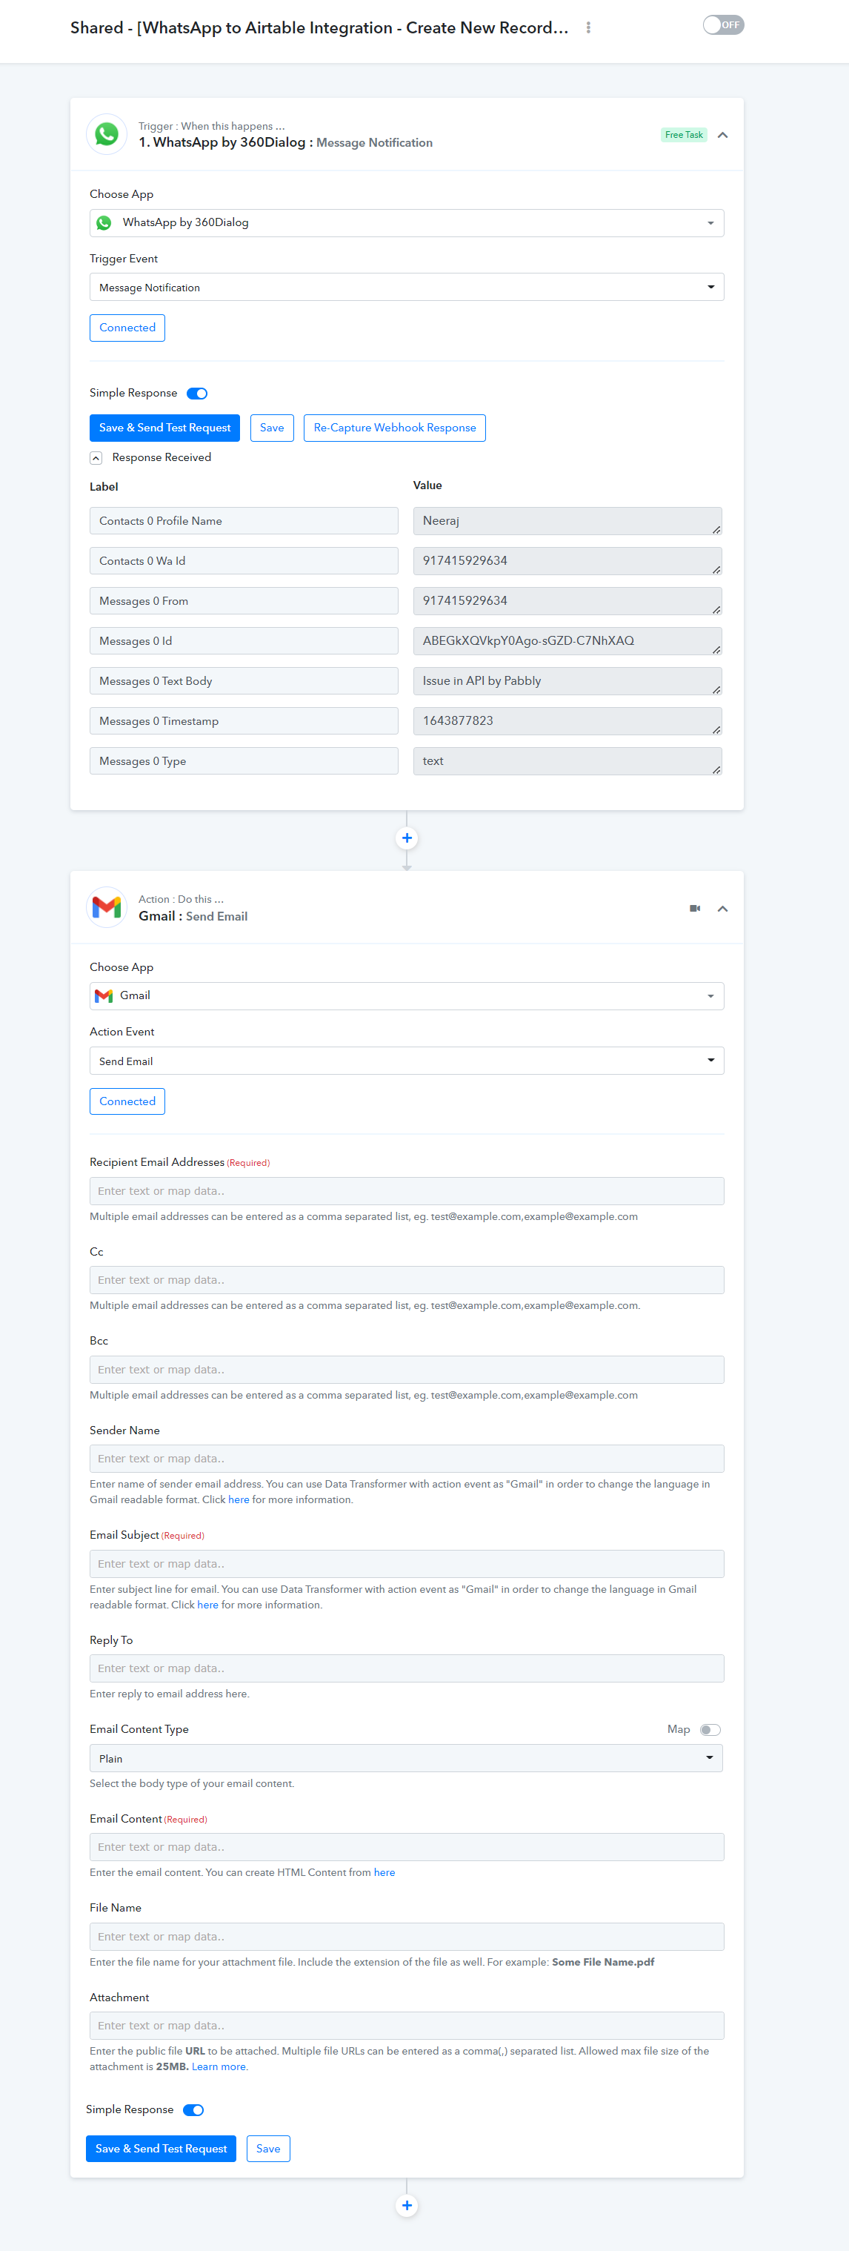849x2251 pixels.
Task: Click the Neeraj value field
Action: pyautogui.click(x=567, y=521)
